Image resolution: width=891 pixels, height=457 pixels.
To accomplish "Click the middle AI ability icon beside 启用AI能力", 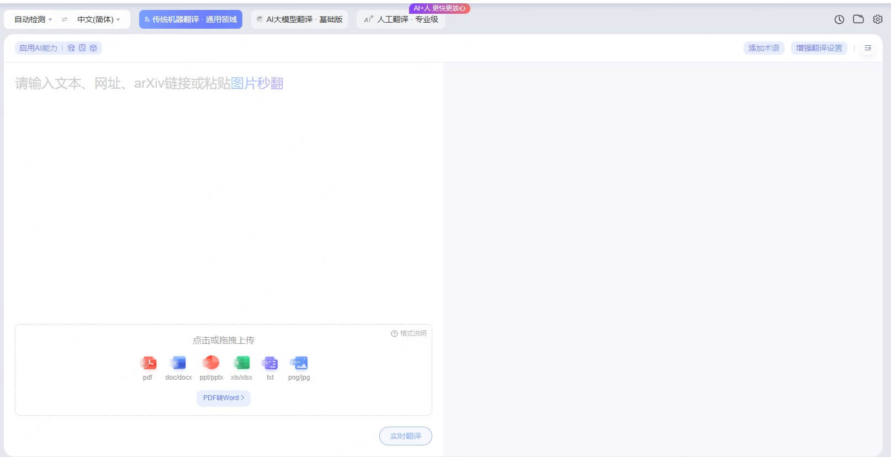I will coord(82,48).
